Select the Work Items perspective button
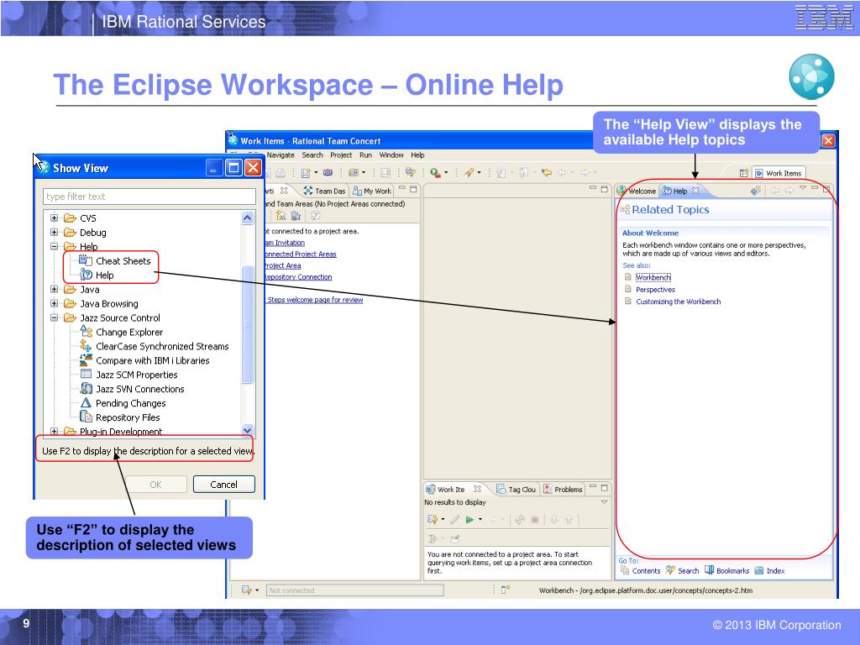Viewport: 860px width, 645px height. pyautogui.click(x=779, y=173)
